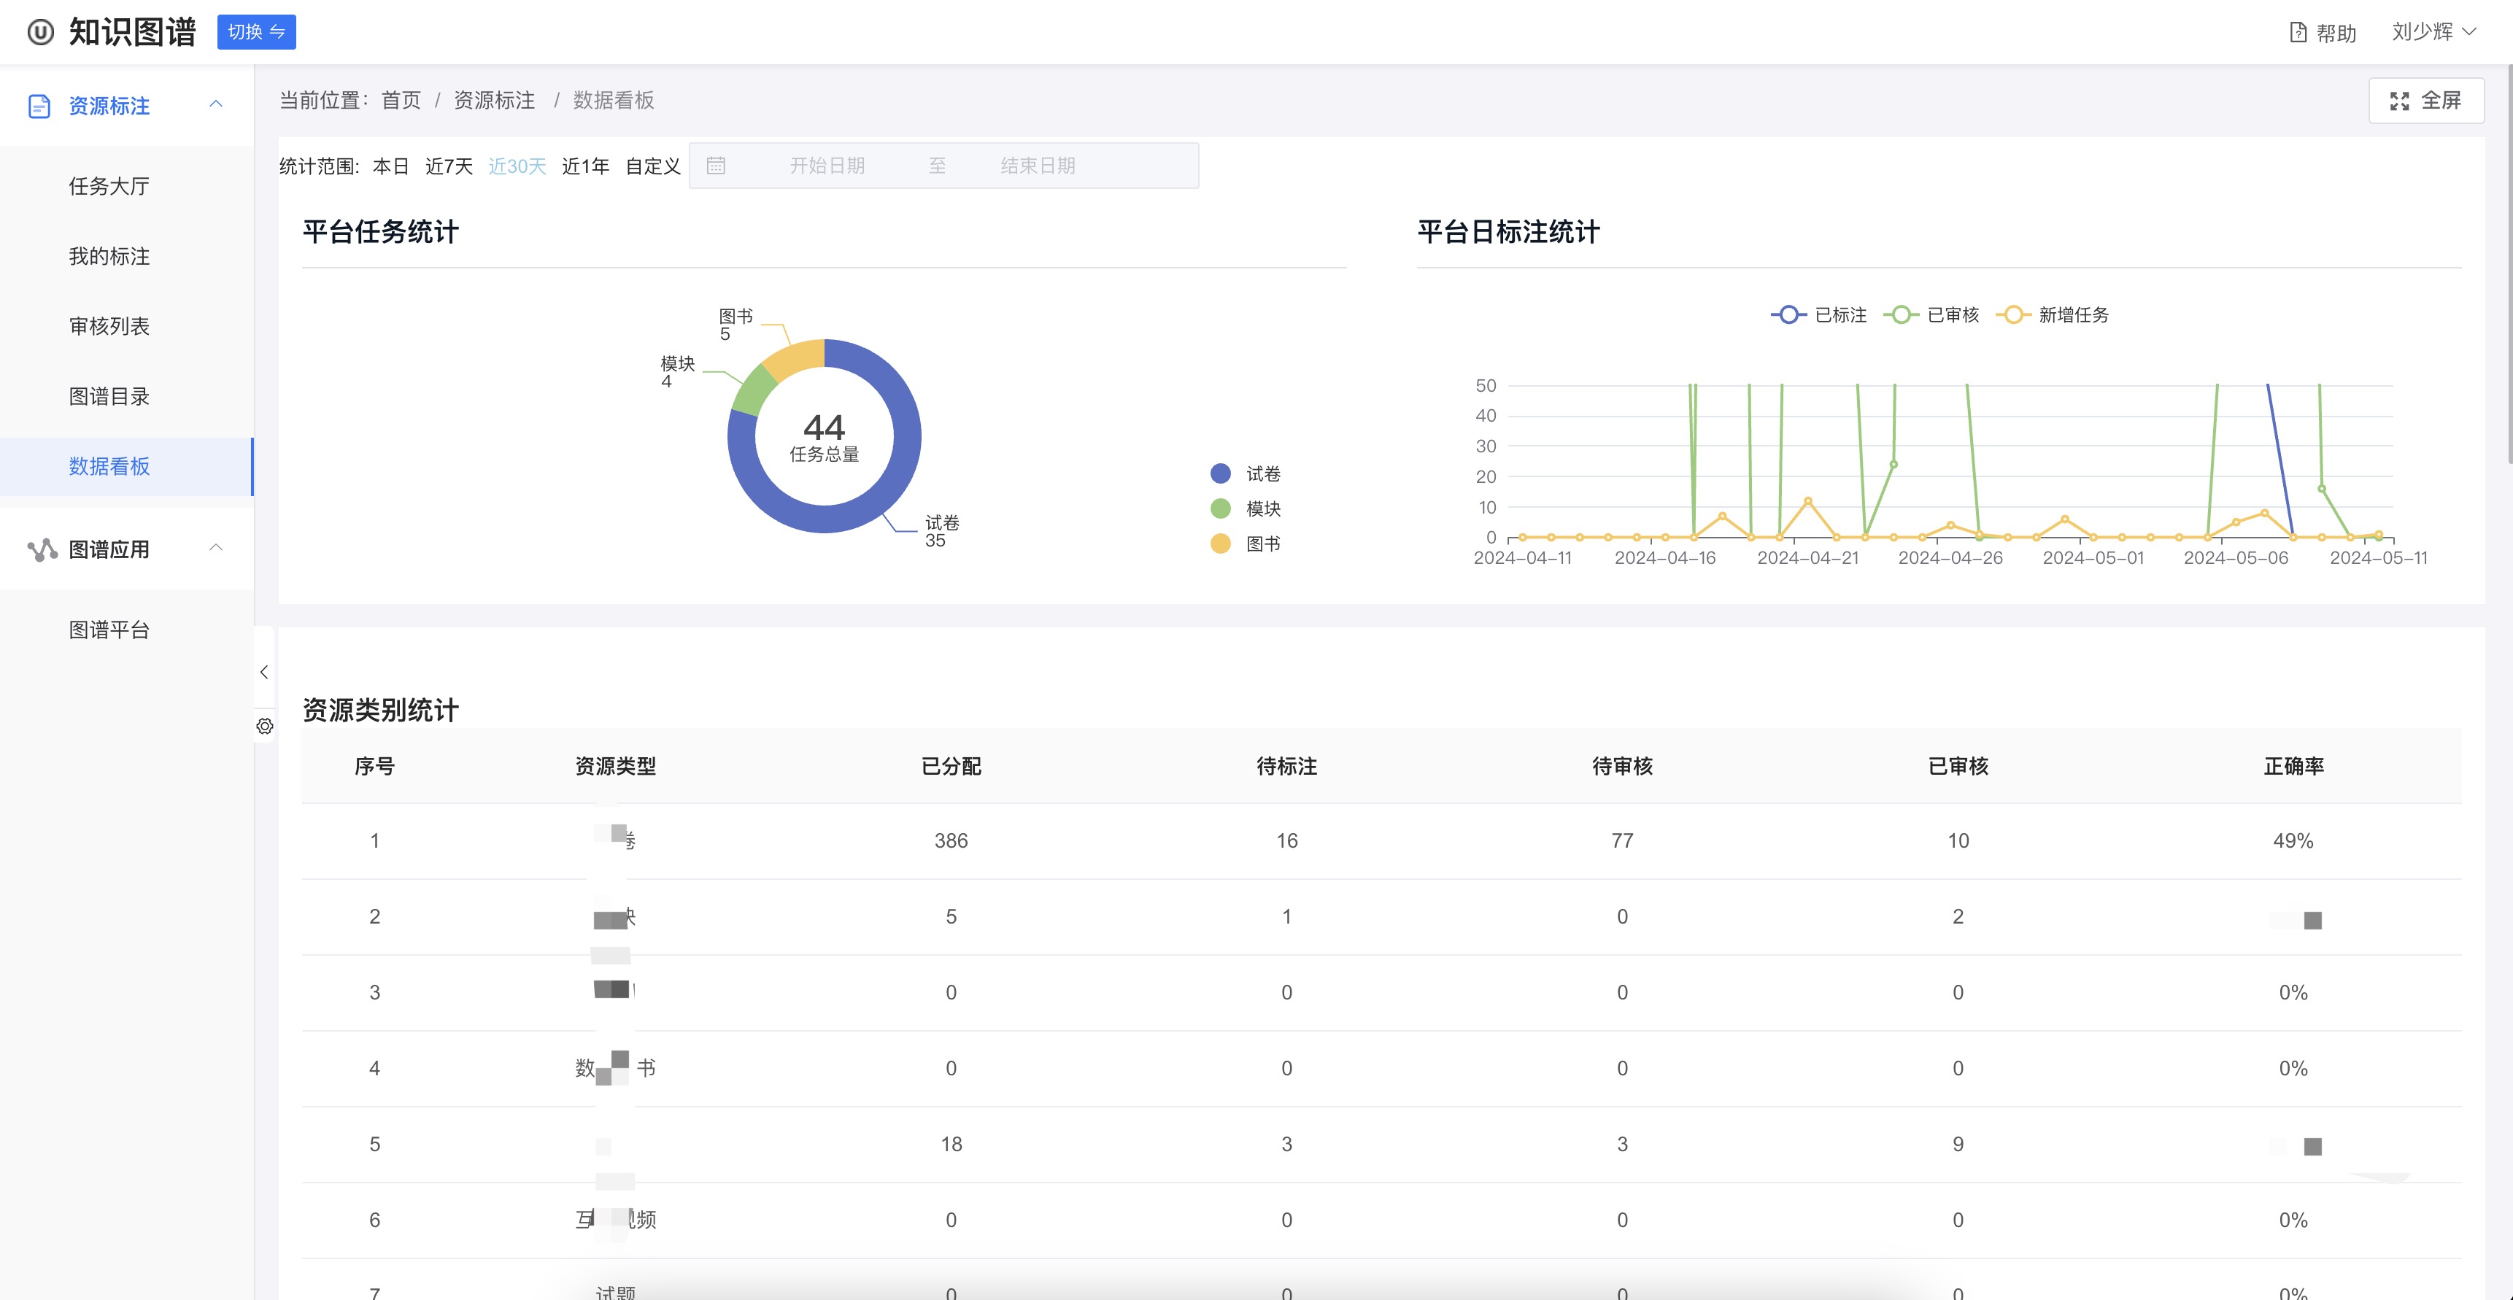Click the 资源类型 column header
The width and height of the screenshot is (2513, 1300).
pos(616,767)
